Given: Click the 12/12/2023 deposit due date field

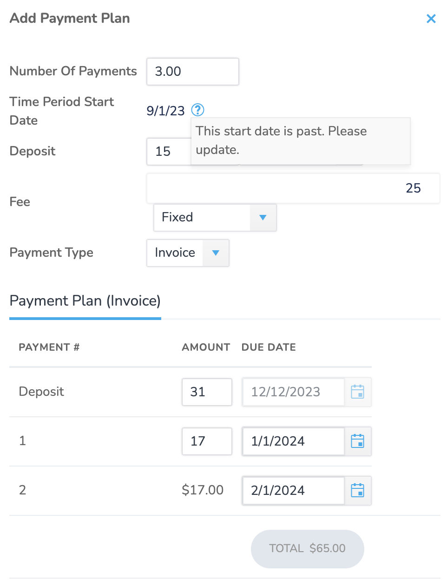Looking at the screenshot, I should (x=293, y=392).
